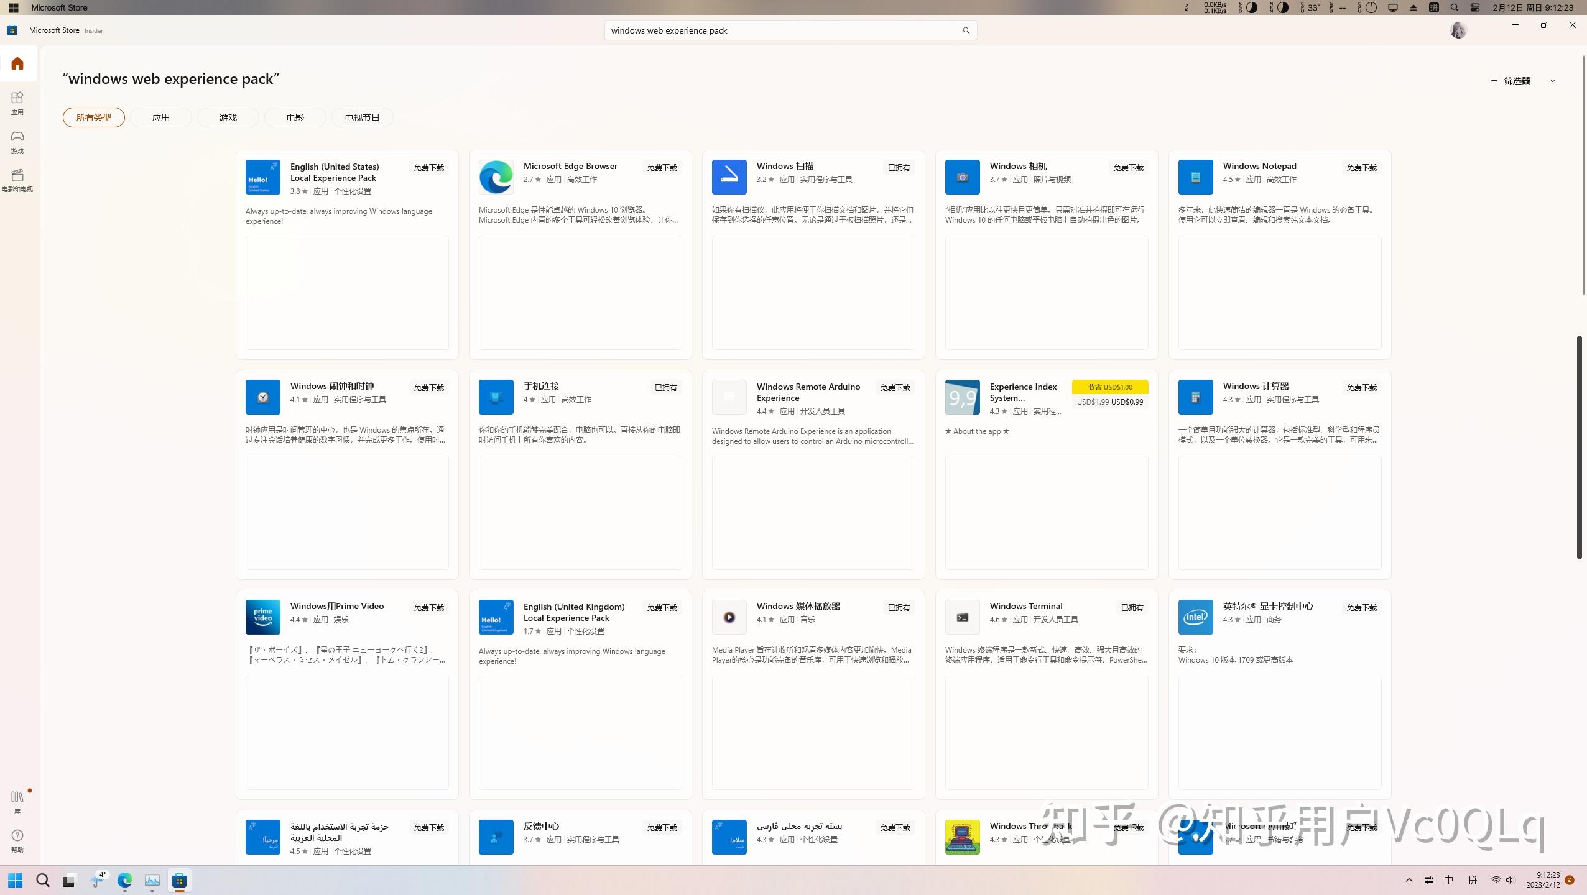1587x895 pixels.
Task: Click 免费下载 for Windows 计算器
Action: [x=1361, y=388]
